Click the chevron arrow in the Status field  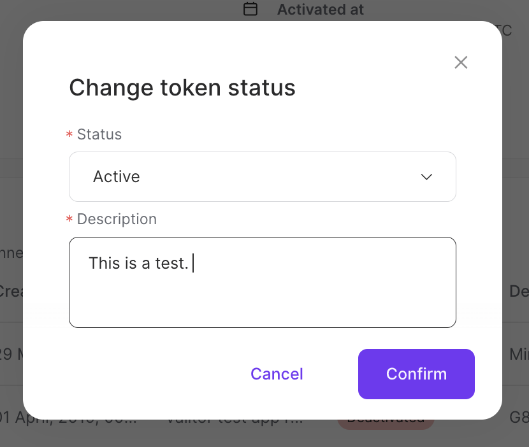pyautogui.click(x=426, y=177)
